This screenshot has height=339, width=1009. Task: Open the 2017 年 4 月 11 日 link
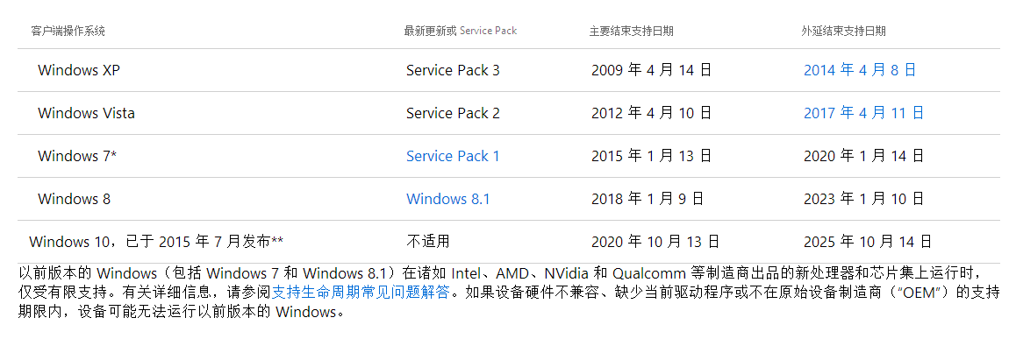[863, 113]
